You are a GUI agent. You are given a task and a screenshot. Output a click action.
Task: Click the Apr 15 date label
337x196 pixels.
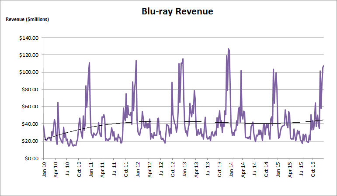[290, 170]
